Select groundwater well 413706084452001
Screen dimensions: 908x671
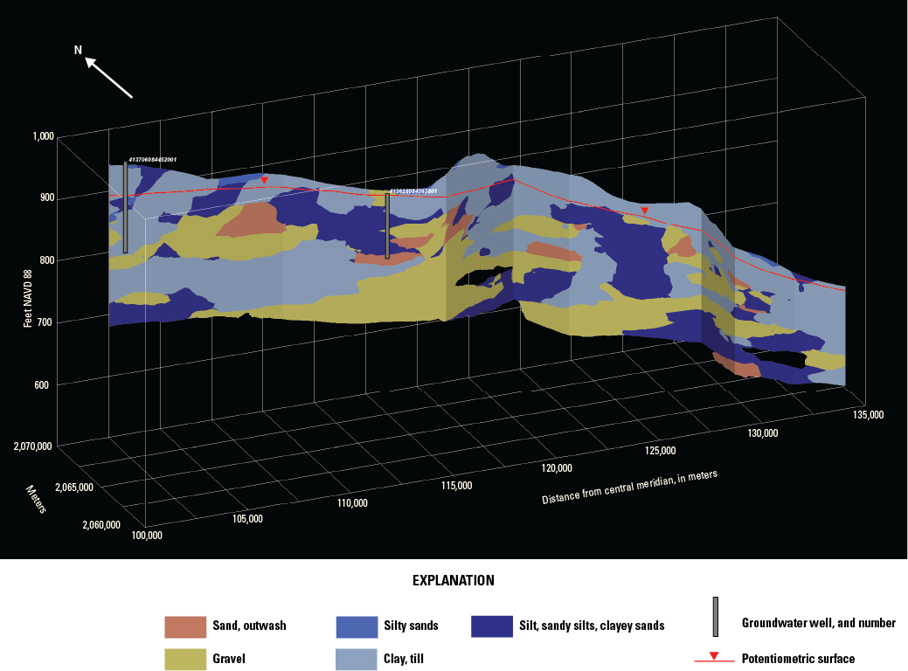click(125, 208)
